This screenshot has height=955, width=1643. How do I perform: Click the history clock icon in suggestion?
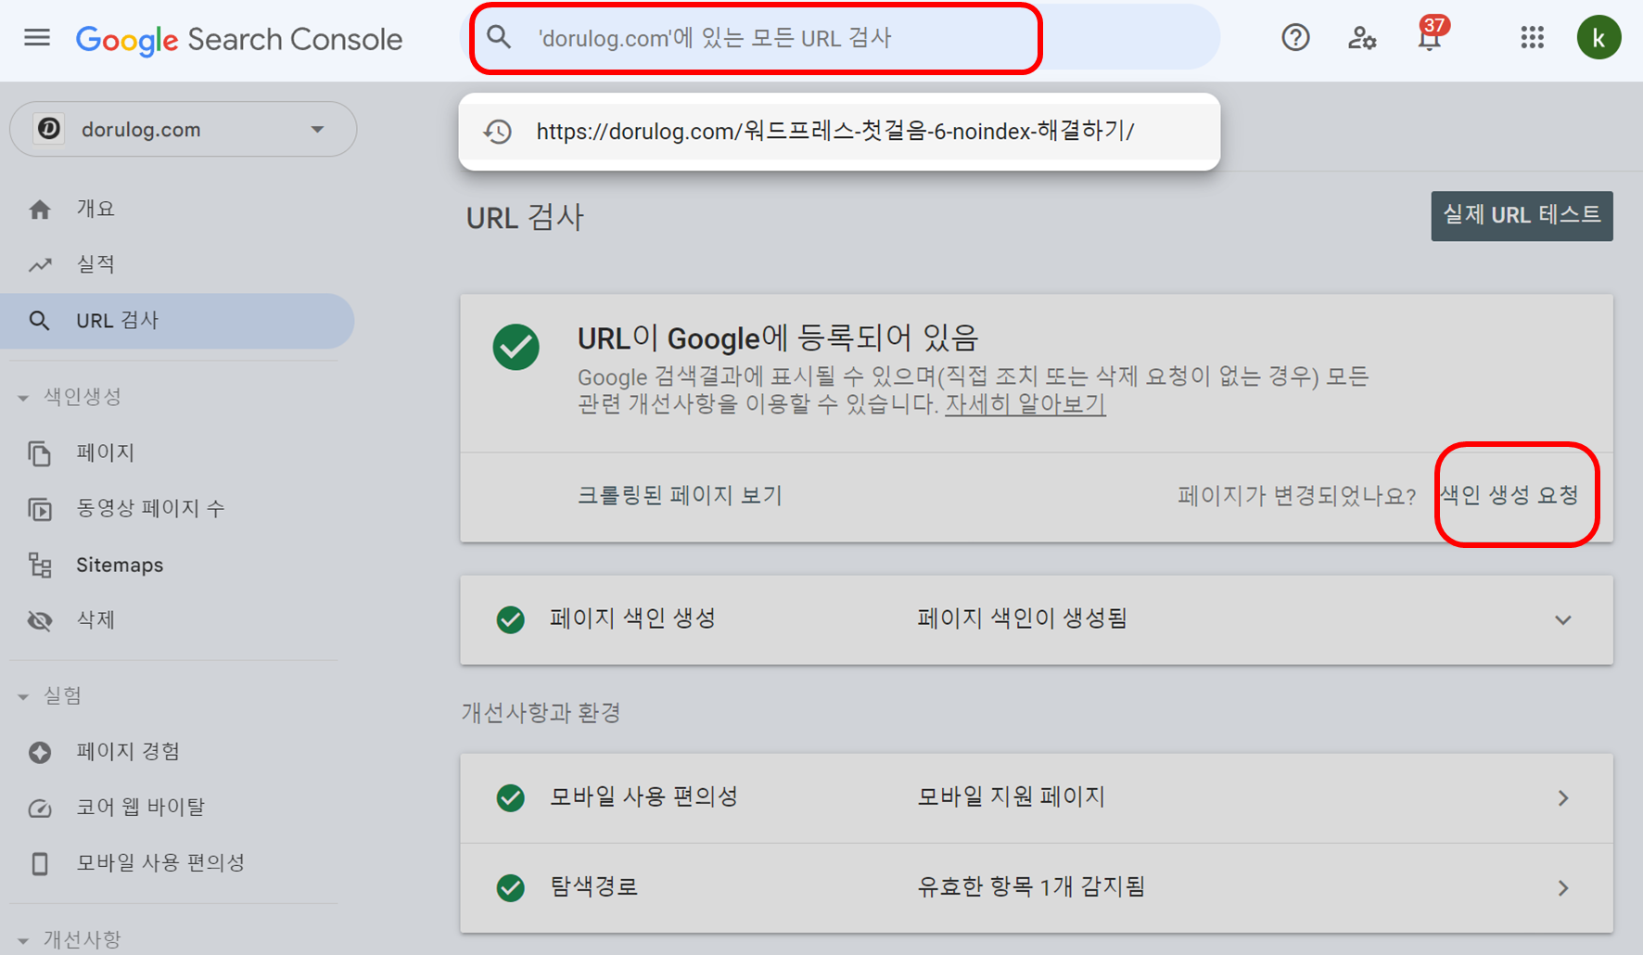click(x=498, y=132)
